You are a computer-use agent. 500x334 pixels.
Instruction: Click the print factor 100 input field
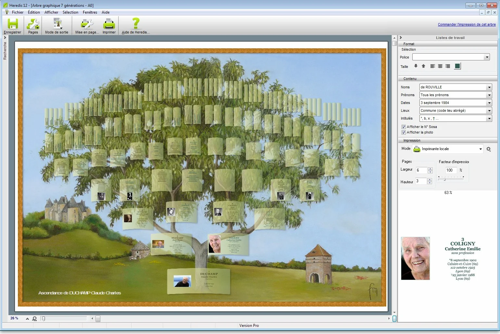point(451,170)
